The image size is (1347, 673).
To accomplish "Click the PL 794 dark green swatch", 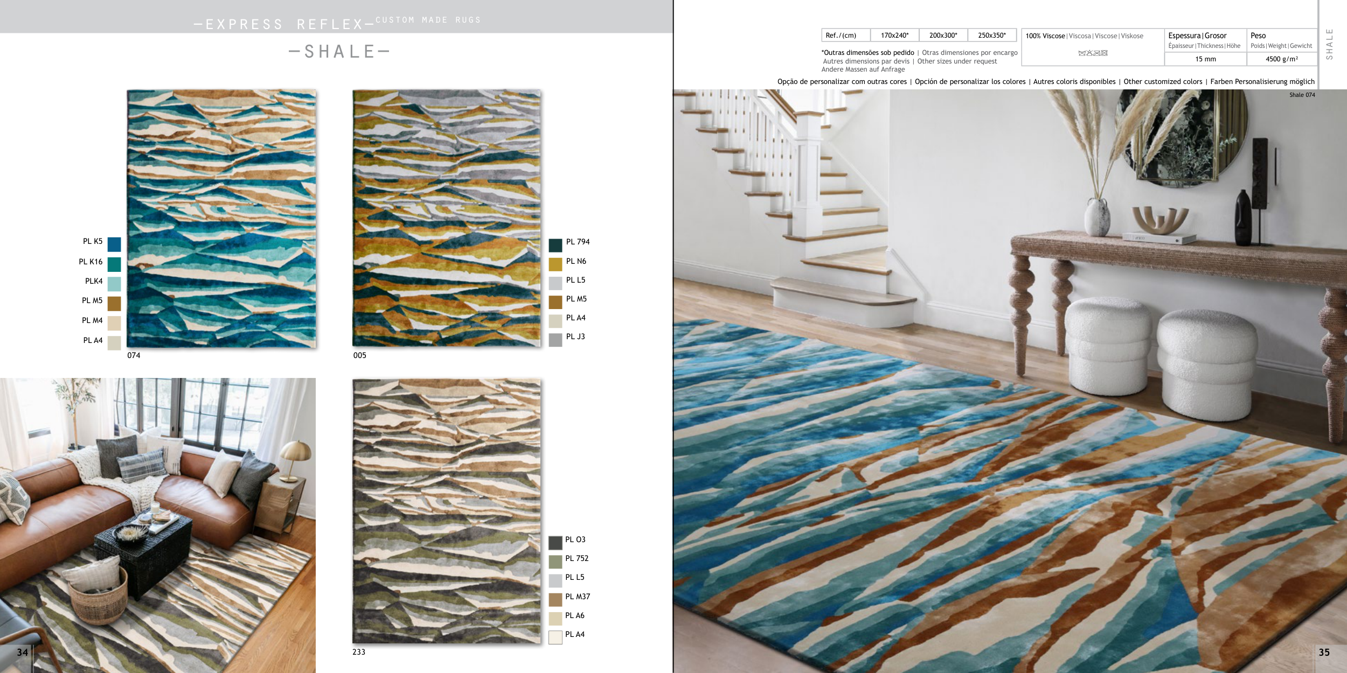I will (556, 246).
